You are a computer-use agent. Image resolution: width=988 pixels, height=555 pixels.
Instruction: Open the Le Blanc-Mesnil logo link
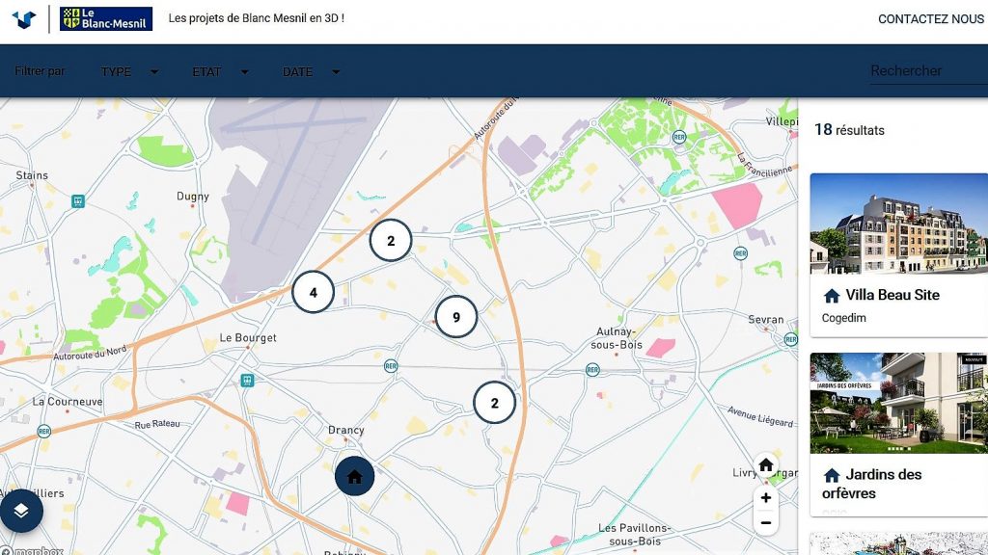[x=106, y=19]
